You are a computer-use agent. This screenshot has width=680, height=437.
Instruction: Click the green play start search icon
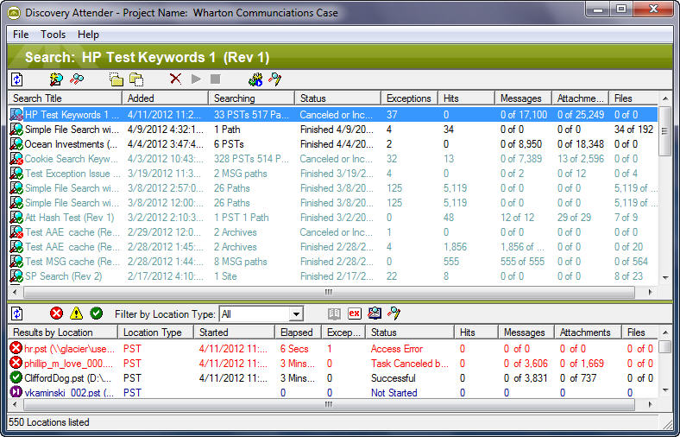[x=196, y=79]
